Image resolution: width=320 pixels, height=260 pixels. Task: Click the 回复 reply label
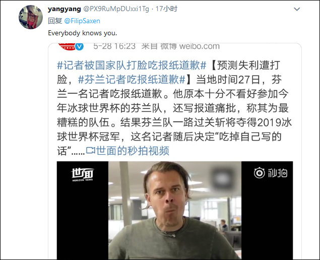55,21
